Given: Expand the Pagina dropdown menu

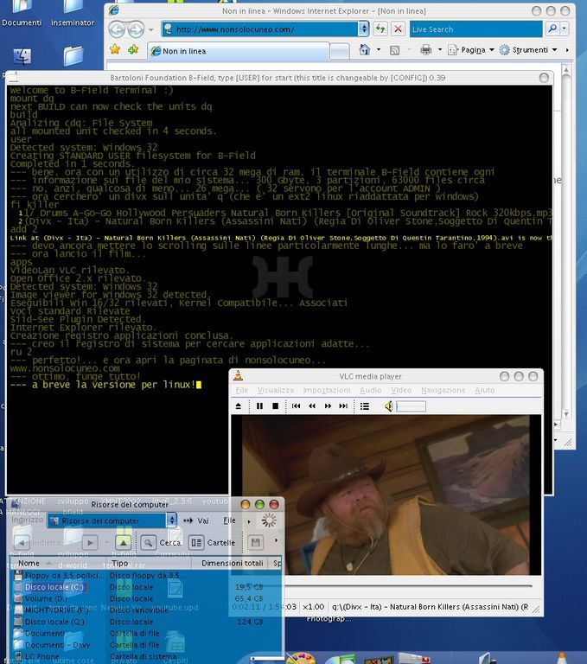Looking at the screenshot, I should pyautogui.click(x=490, y=50).
